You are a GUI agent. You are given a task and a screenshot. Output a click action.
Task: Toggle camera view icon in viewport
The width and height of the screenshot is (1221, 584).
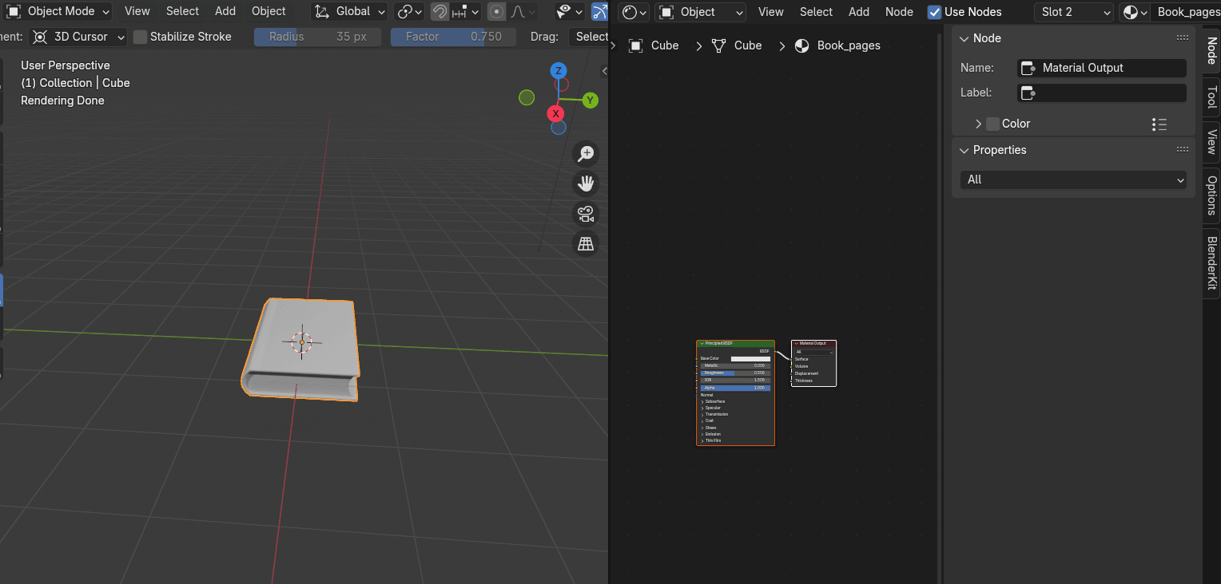(587, 214)
